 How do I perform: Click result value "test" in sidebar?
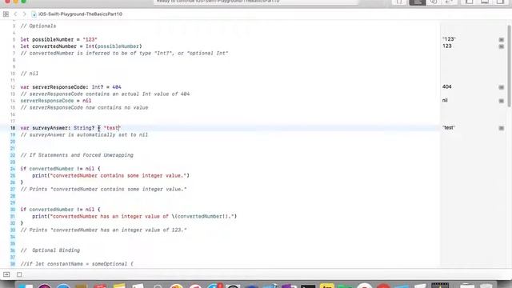tap(449, 128)
